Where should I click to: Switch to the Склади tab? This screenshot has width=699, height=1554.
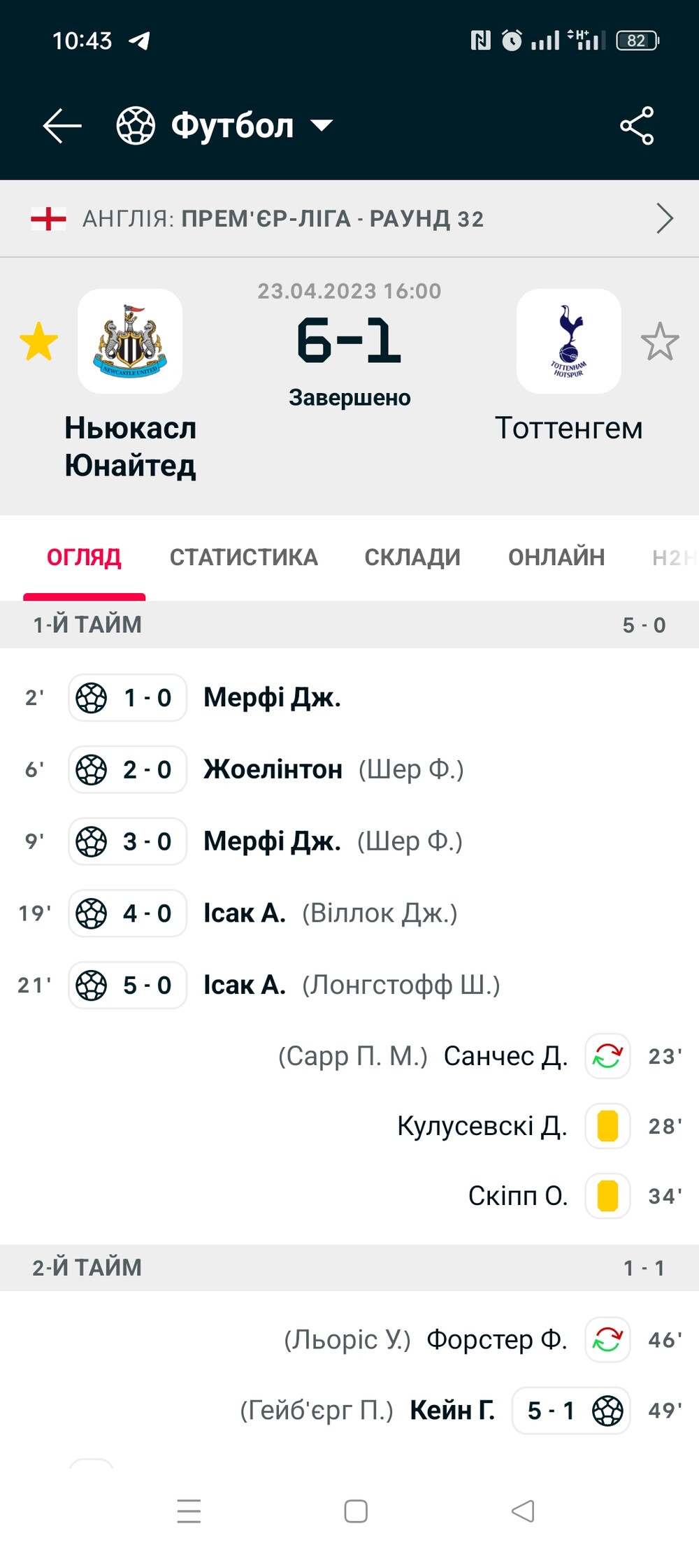click(412, 557)
